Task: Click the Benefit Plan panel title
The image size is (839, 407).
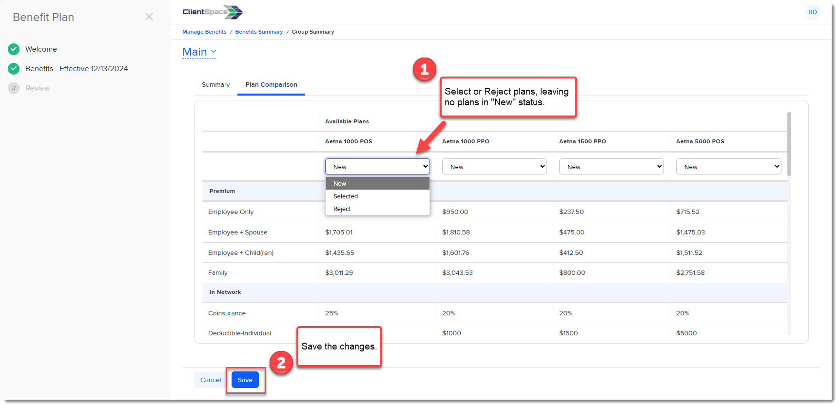Action: click(43, 17)
